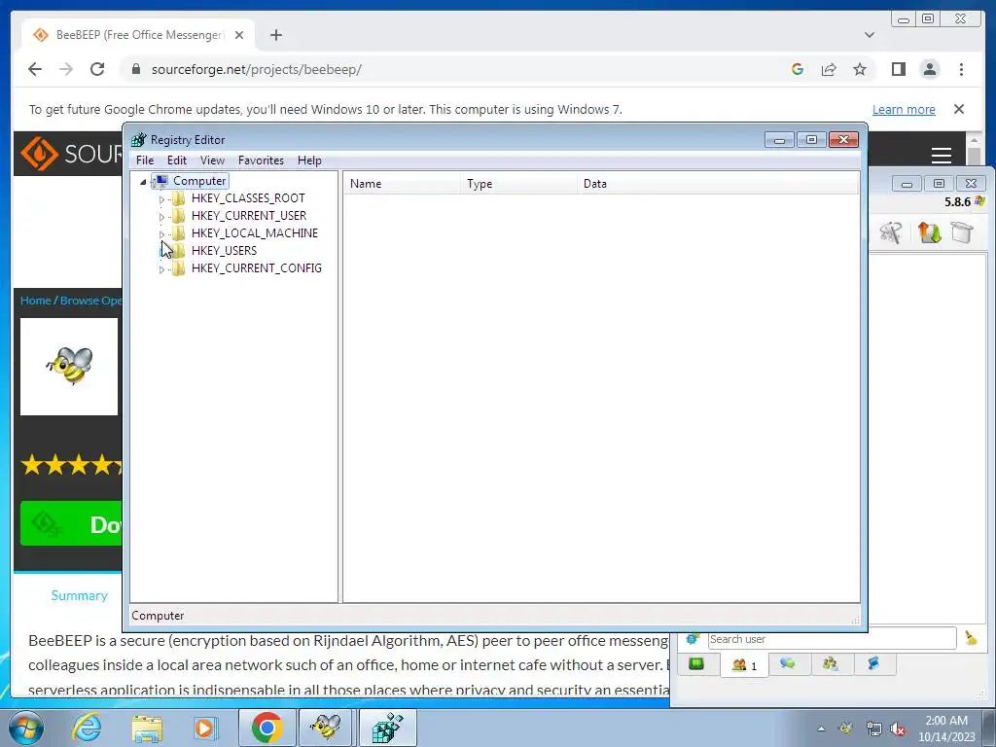The height and width of the screenshot is (747, 996).
Task: Expand the HKEY_LOCAL_MACHINE key
Action: pyautogui.click(x=161, y=233)
